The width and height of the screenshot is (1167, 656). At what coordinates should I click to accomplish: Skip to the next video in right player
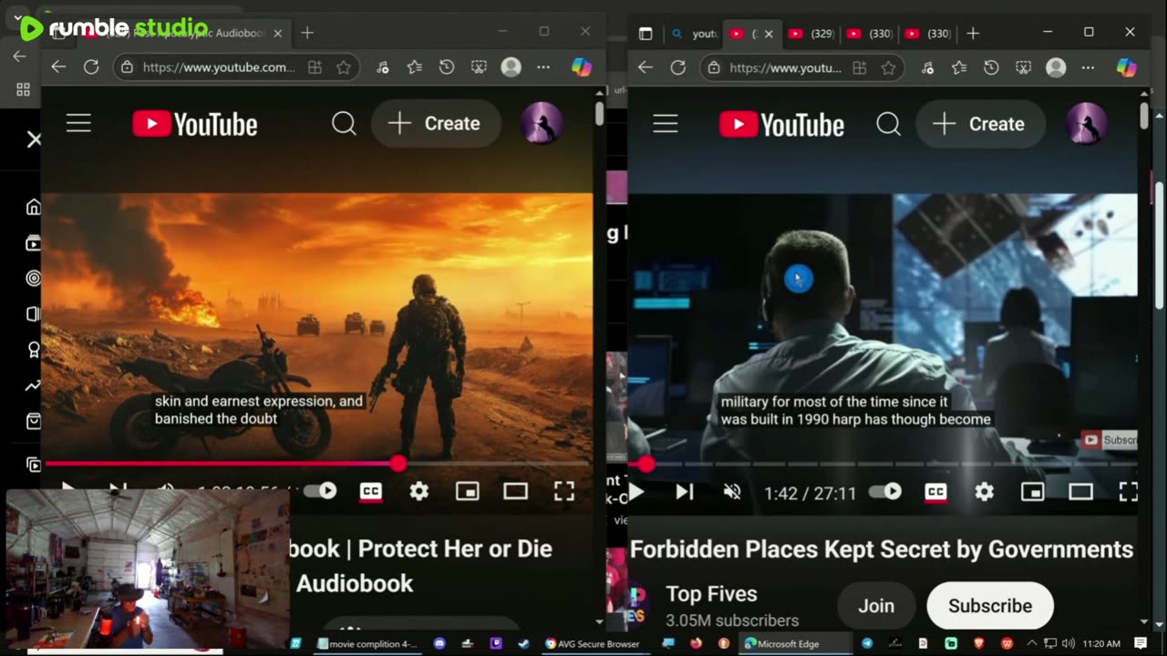pyautogui.click(x=684, y=492)
